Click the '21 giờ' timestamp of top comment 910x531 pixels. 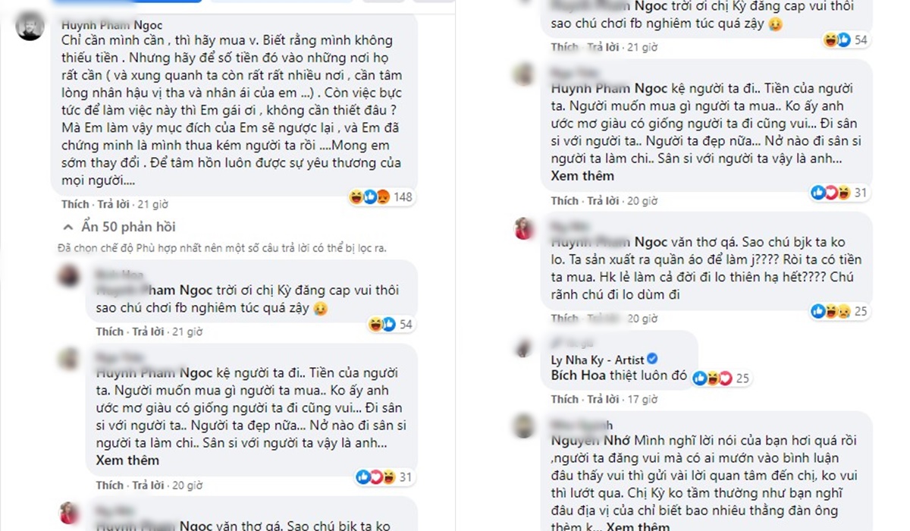pyautogui.click(x=153, y=204)
